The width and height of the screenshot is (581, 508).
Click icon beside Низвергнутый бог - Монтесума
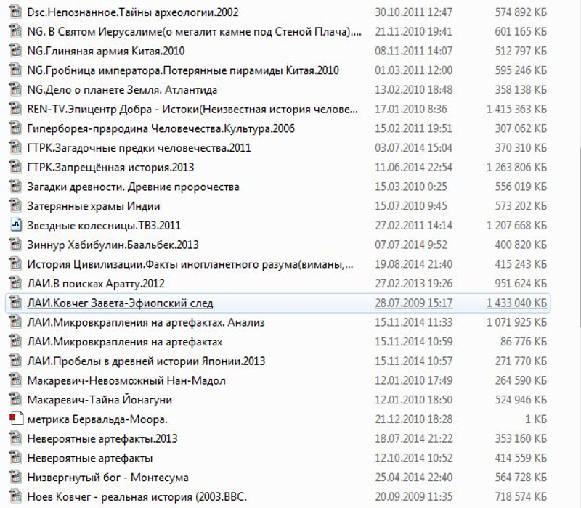(x=15, y=478)
